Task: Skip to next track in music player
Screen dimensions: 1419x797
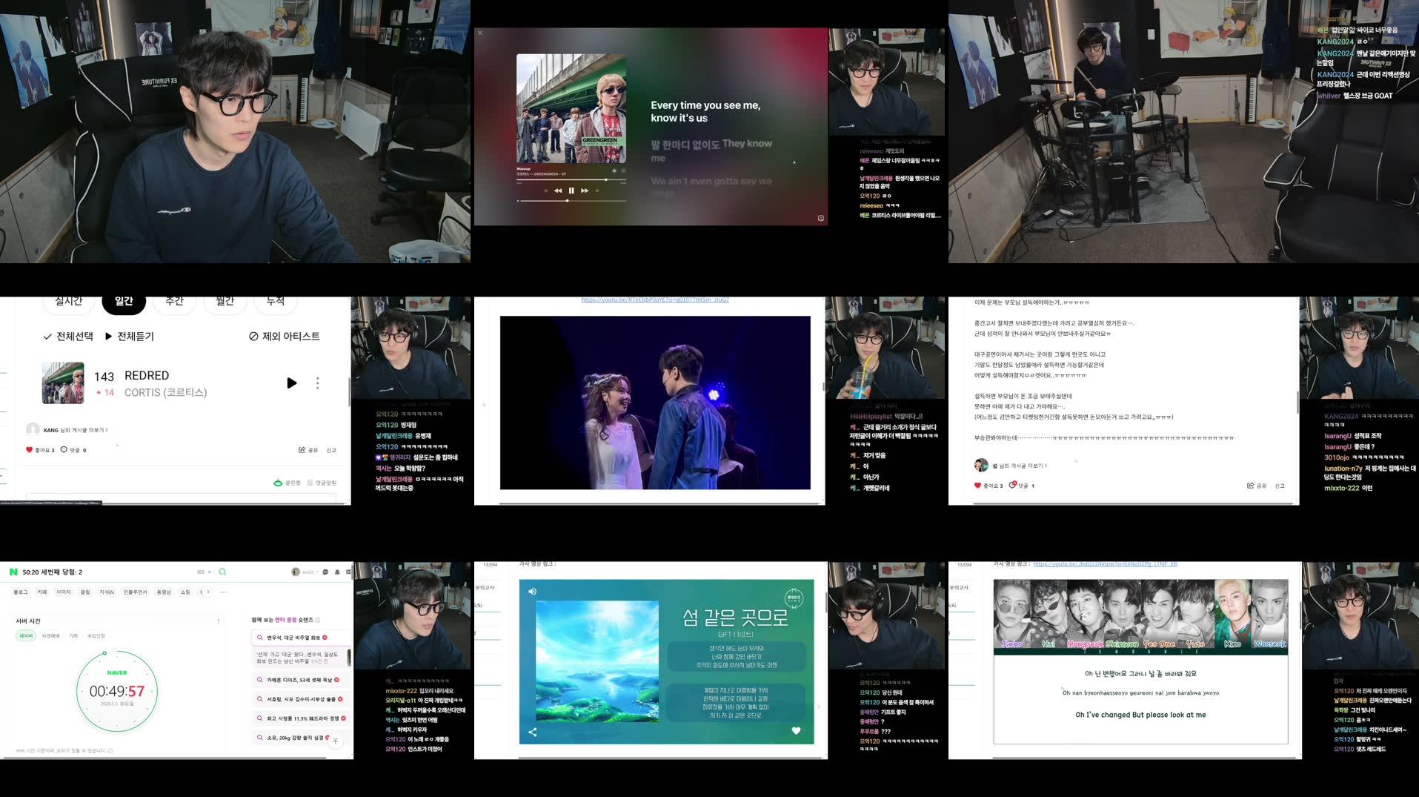Action: (585, 191)
